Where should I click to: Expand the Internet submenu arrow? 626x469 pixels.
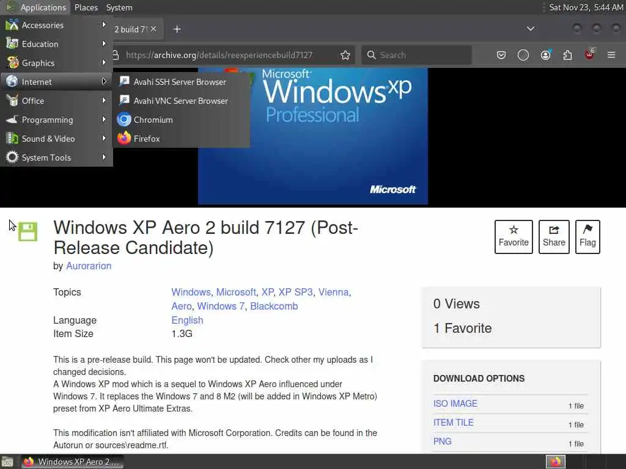(x=104, y=81)
